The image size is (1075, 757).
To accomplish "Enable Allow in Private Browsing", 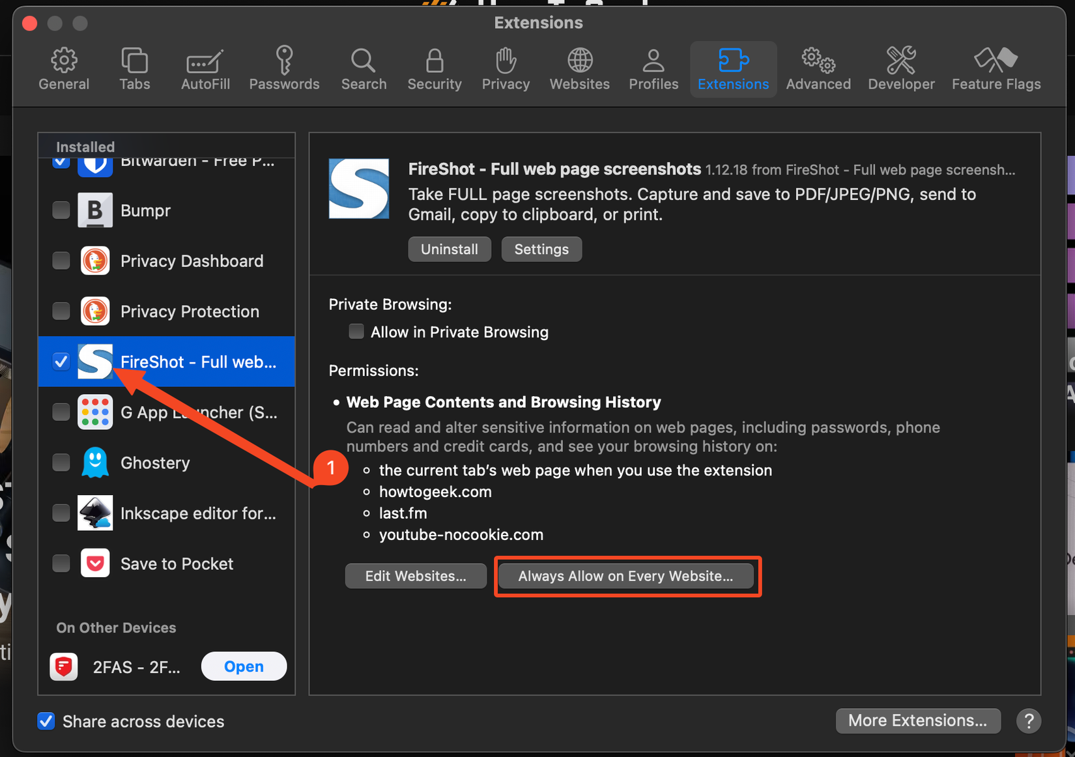I will pyautogui.click(x=356, y=331).
